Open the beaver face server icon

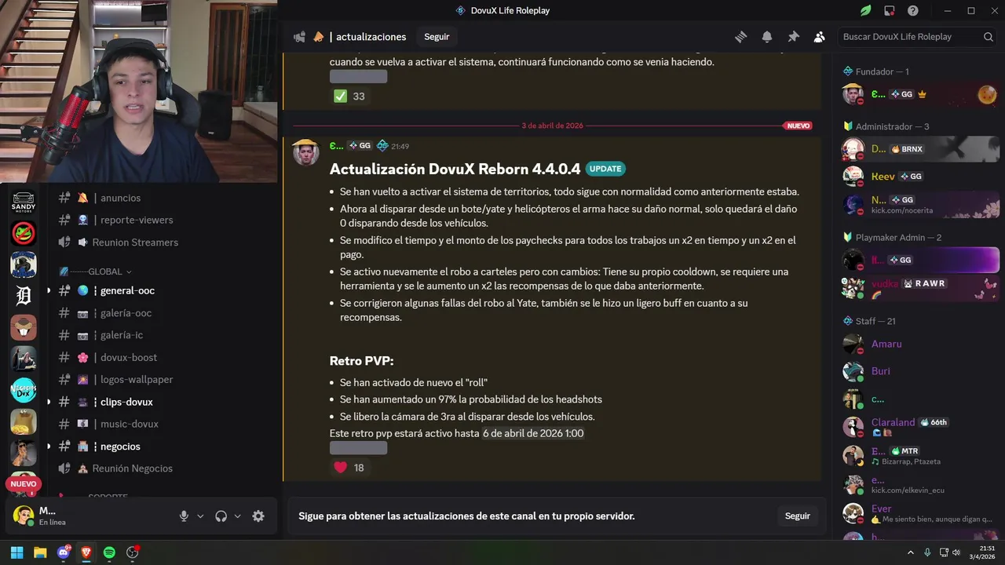(x=24, y=327)
